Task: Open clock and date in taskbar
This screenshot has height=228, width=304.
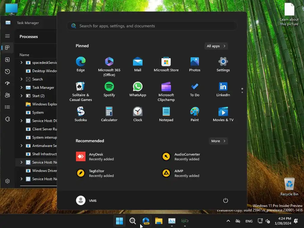Action: click(283, 221)
